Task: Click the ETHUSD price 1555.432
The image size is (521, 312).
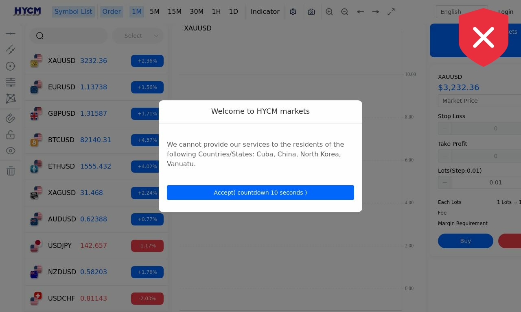Action: pos(96,166)
